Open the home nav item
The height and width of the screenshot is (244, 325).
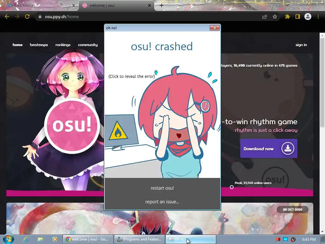click(17, 45)
